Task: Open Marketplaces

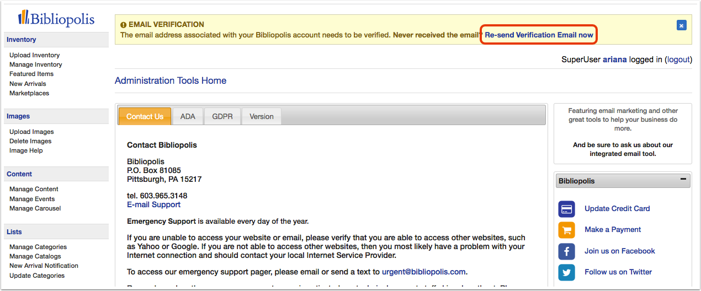Action: [29, 93]
